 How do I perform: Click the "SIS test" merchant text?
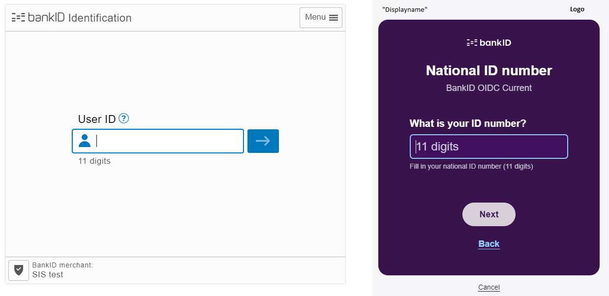[x=48, y=275]
